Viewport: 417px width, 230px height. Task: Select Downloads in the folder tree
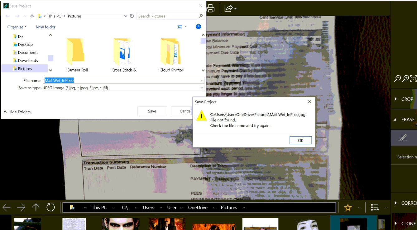click(28, 61)
